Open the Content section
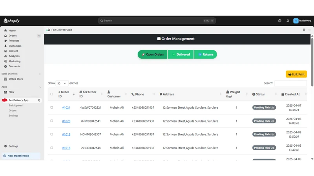The width and height of the screenshot is (314, 176). pos(13,51)
